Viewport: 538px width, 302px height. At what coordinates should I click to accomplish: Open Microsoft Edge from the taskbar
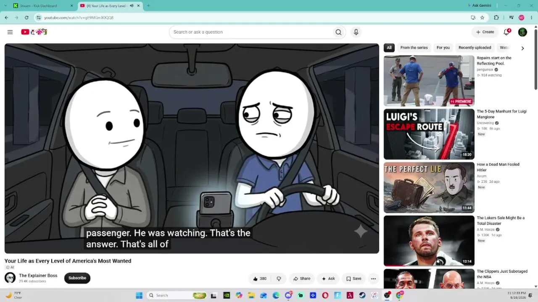276,295
